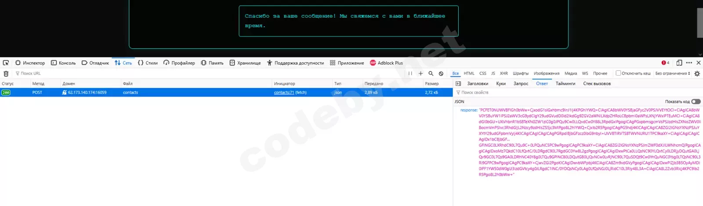The image size is (703, 206).
Task: Click the 200 status badge
Action: 6,93
